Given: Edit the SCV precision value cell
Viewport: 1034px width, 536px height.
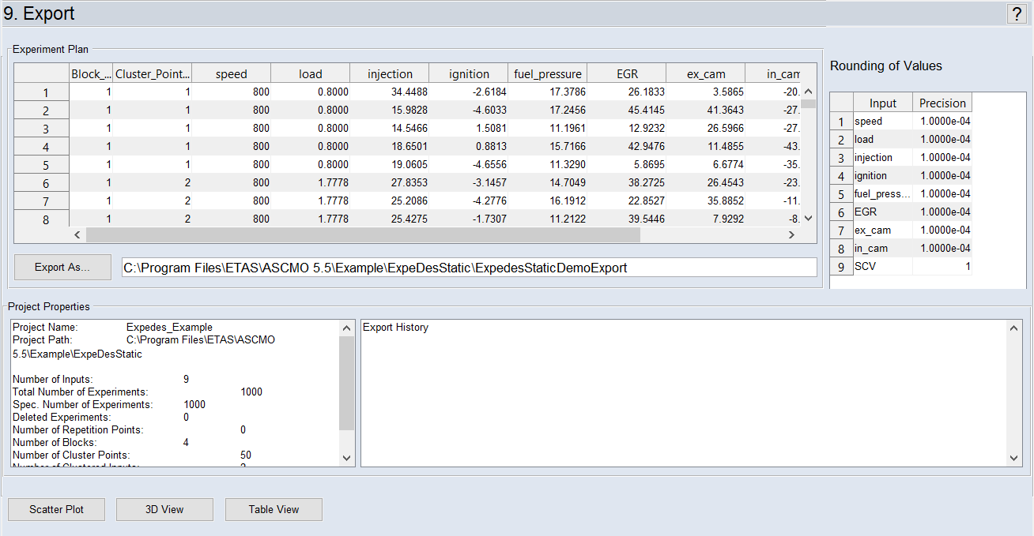Looking at the screenshot, I should [942, 267].
